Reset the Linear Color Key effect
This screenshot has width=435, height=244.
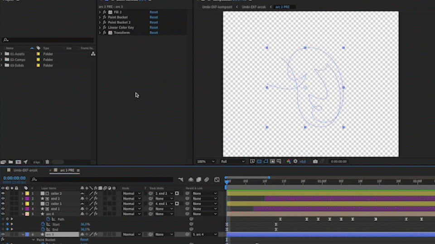[x=154, y=28]
